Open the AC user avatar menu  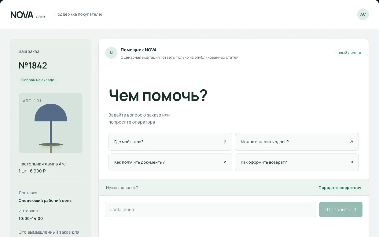pos(363,14)
